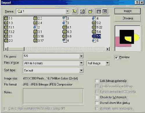The image size is (145, 113).
Task: Select image file 1.1
Action: point(8,18)
